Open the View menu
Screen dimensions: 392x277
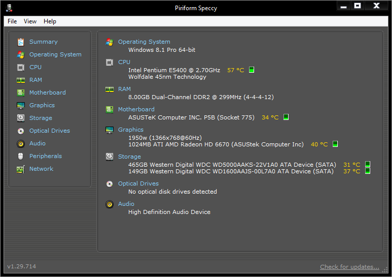pos(30,21)
